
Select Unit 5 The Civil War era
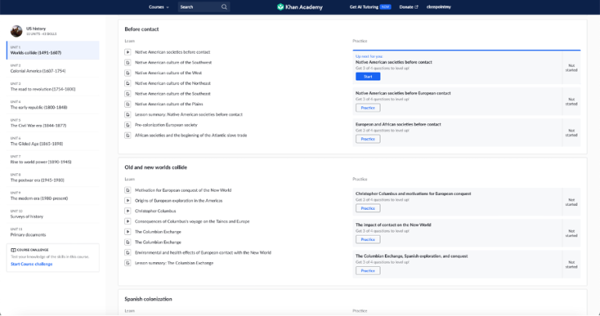coord(53,123)
